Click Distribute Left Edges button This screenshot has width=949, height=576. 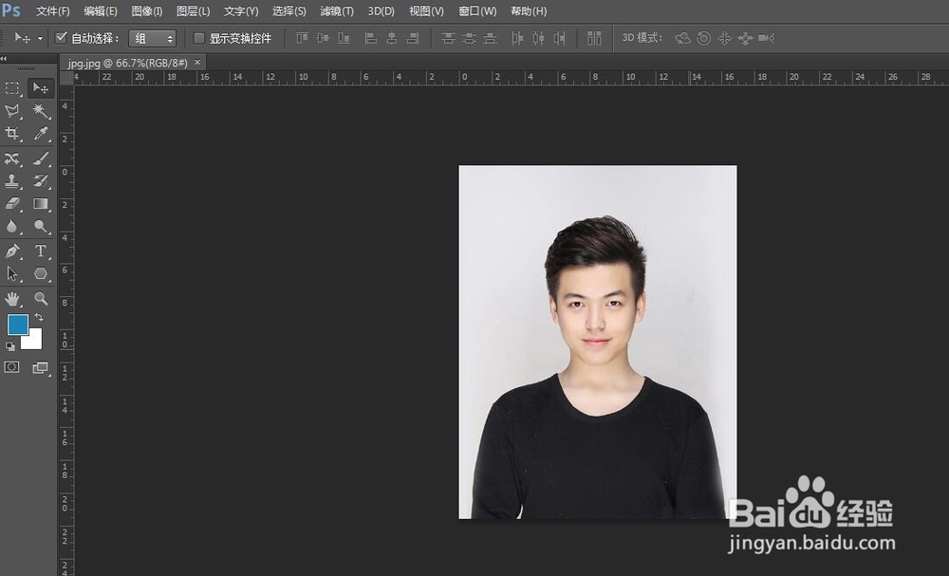tap(517, 38)
